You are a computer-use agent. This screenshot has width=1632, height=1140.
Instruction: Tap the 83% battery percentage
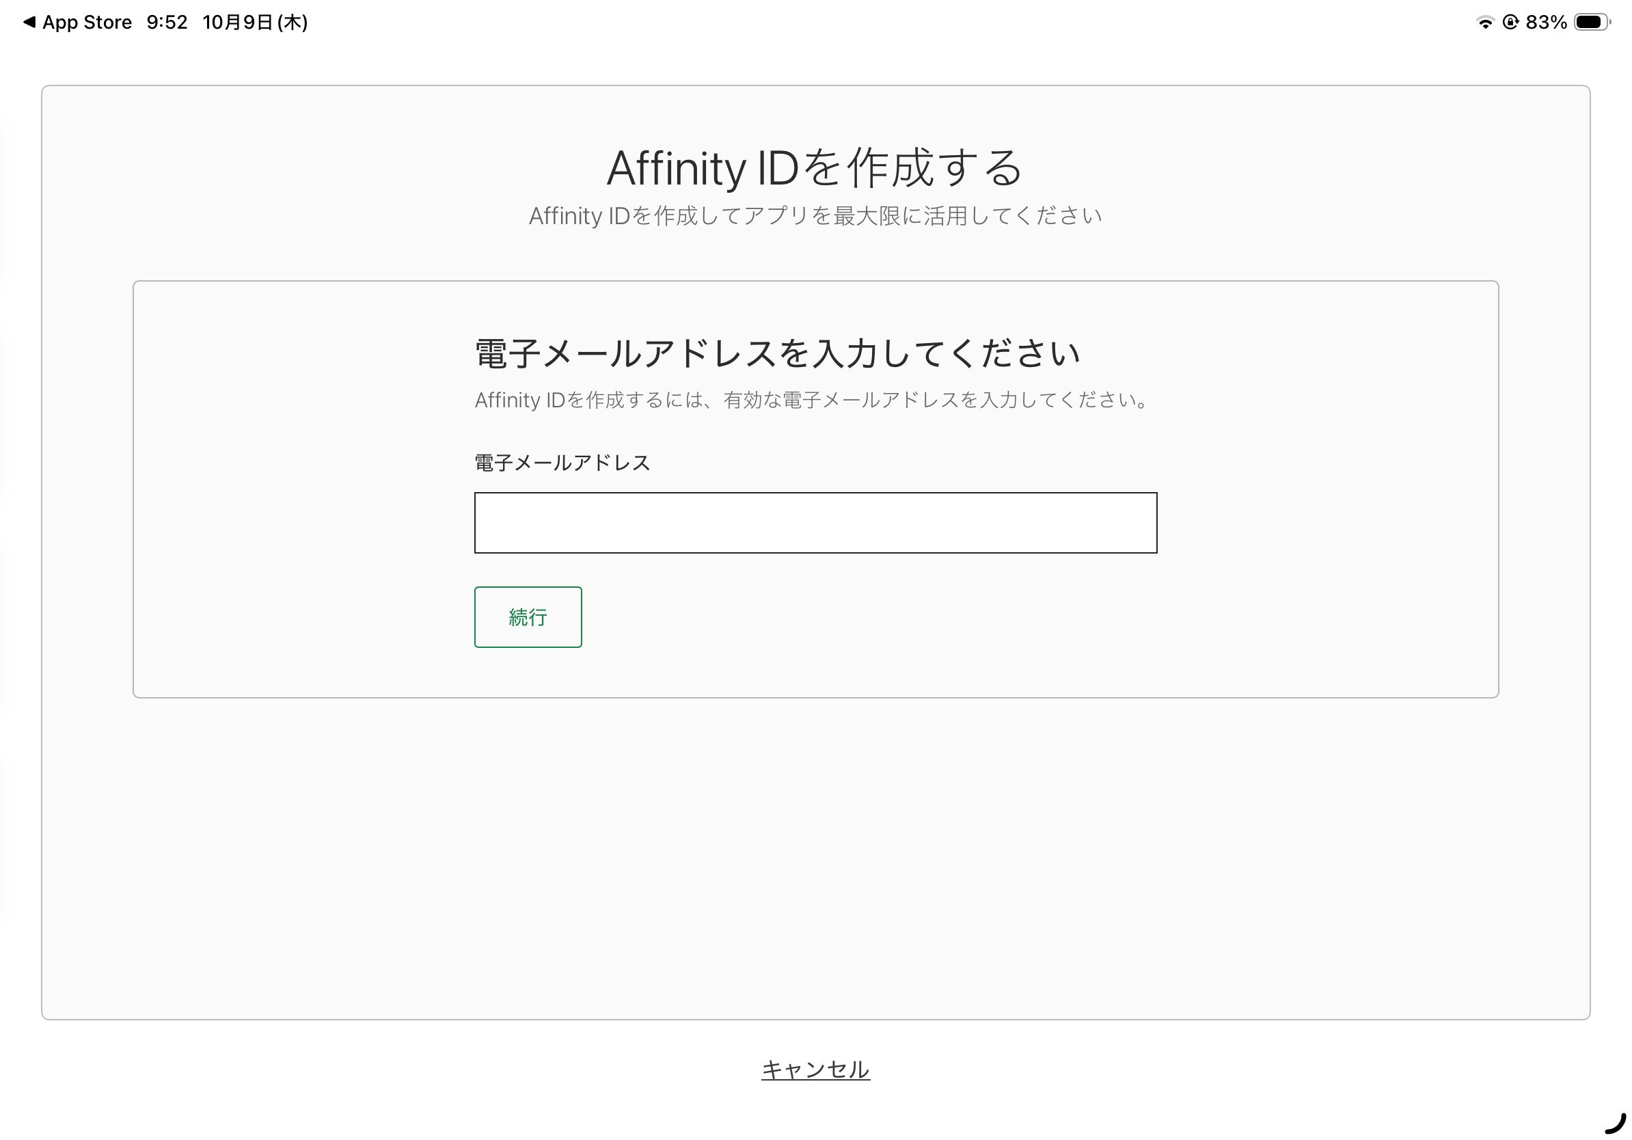[x=1546, y=23]
